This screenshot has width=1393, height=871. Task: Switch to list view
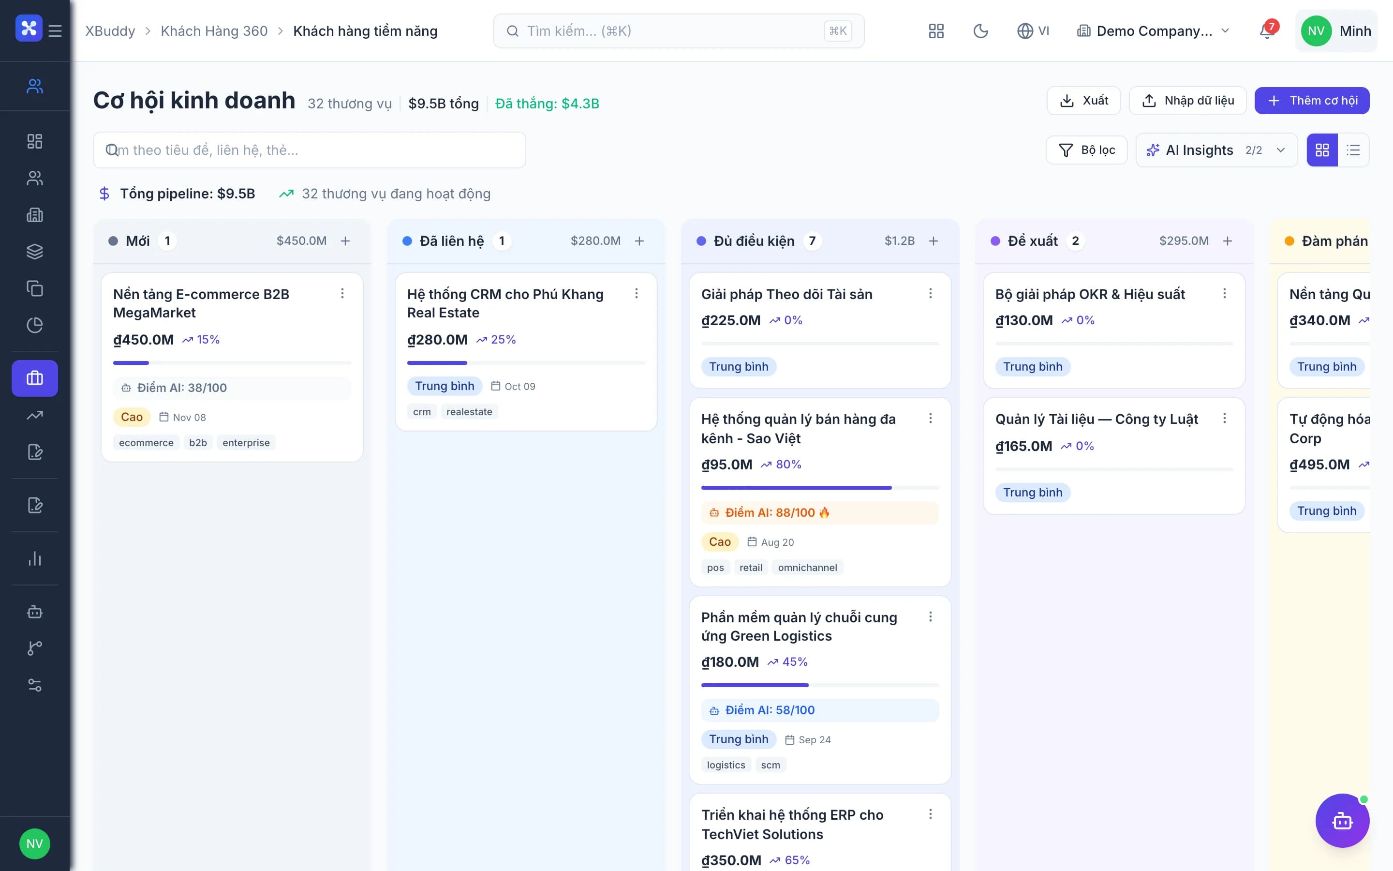[x=1353, y=150]
